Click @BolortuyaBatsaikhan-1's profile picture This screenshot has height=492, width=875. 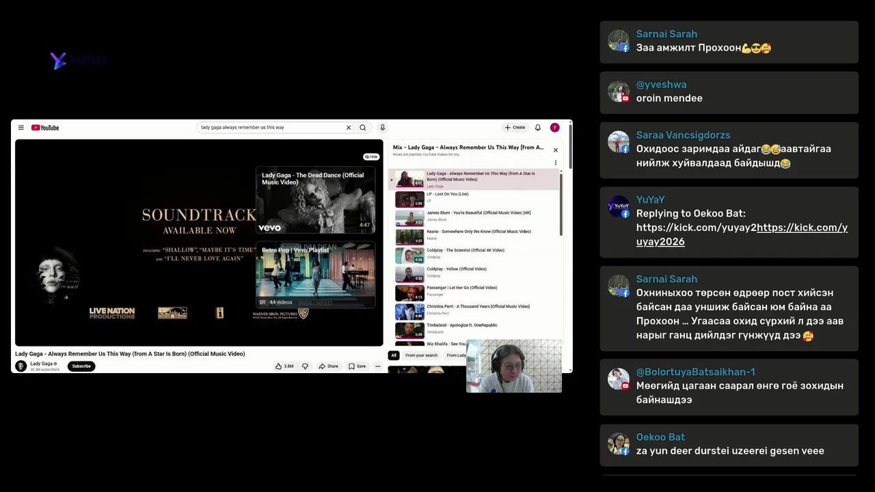[619, 379]
